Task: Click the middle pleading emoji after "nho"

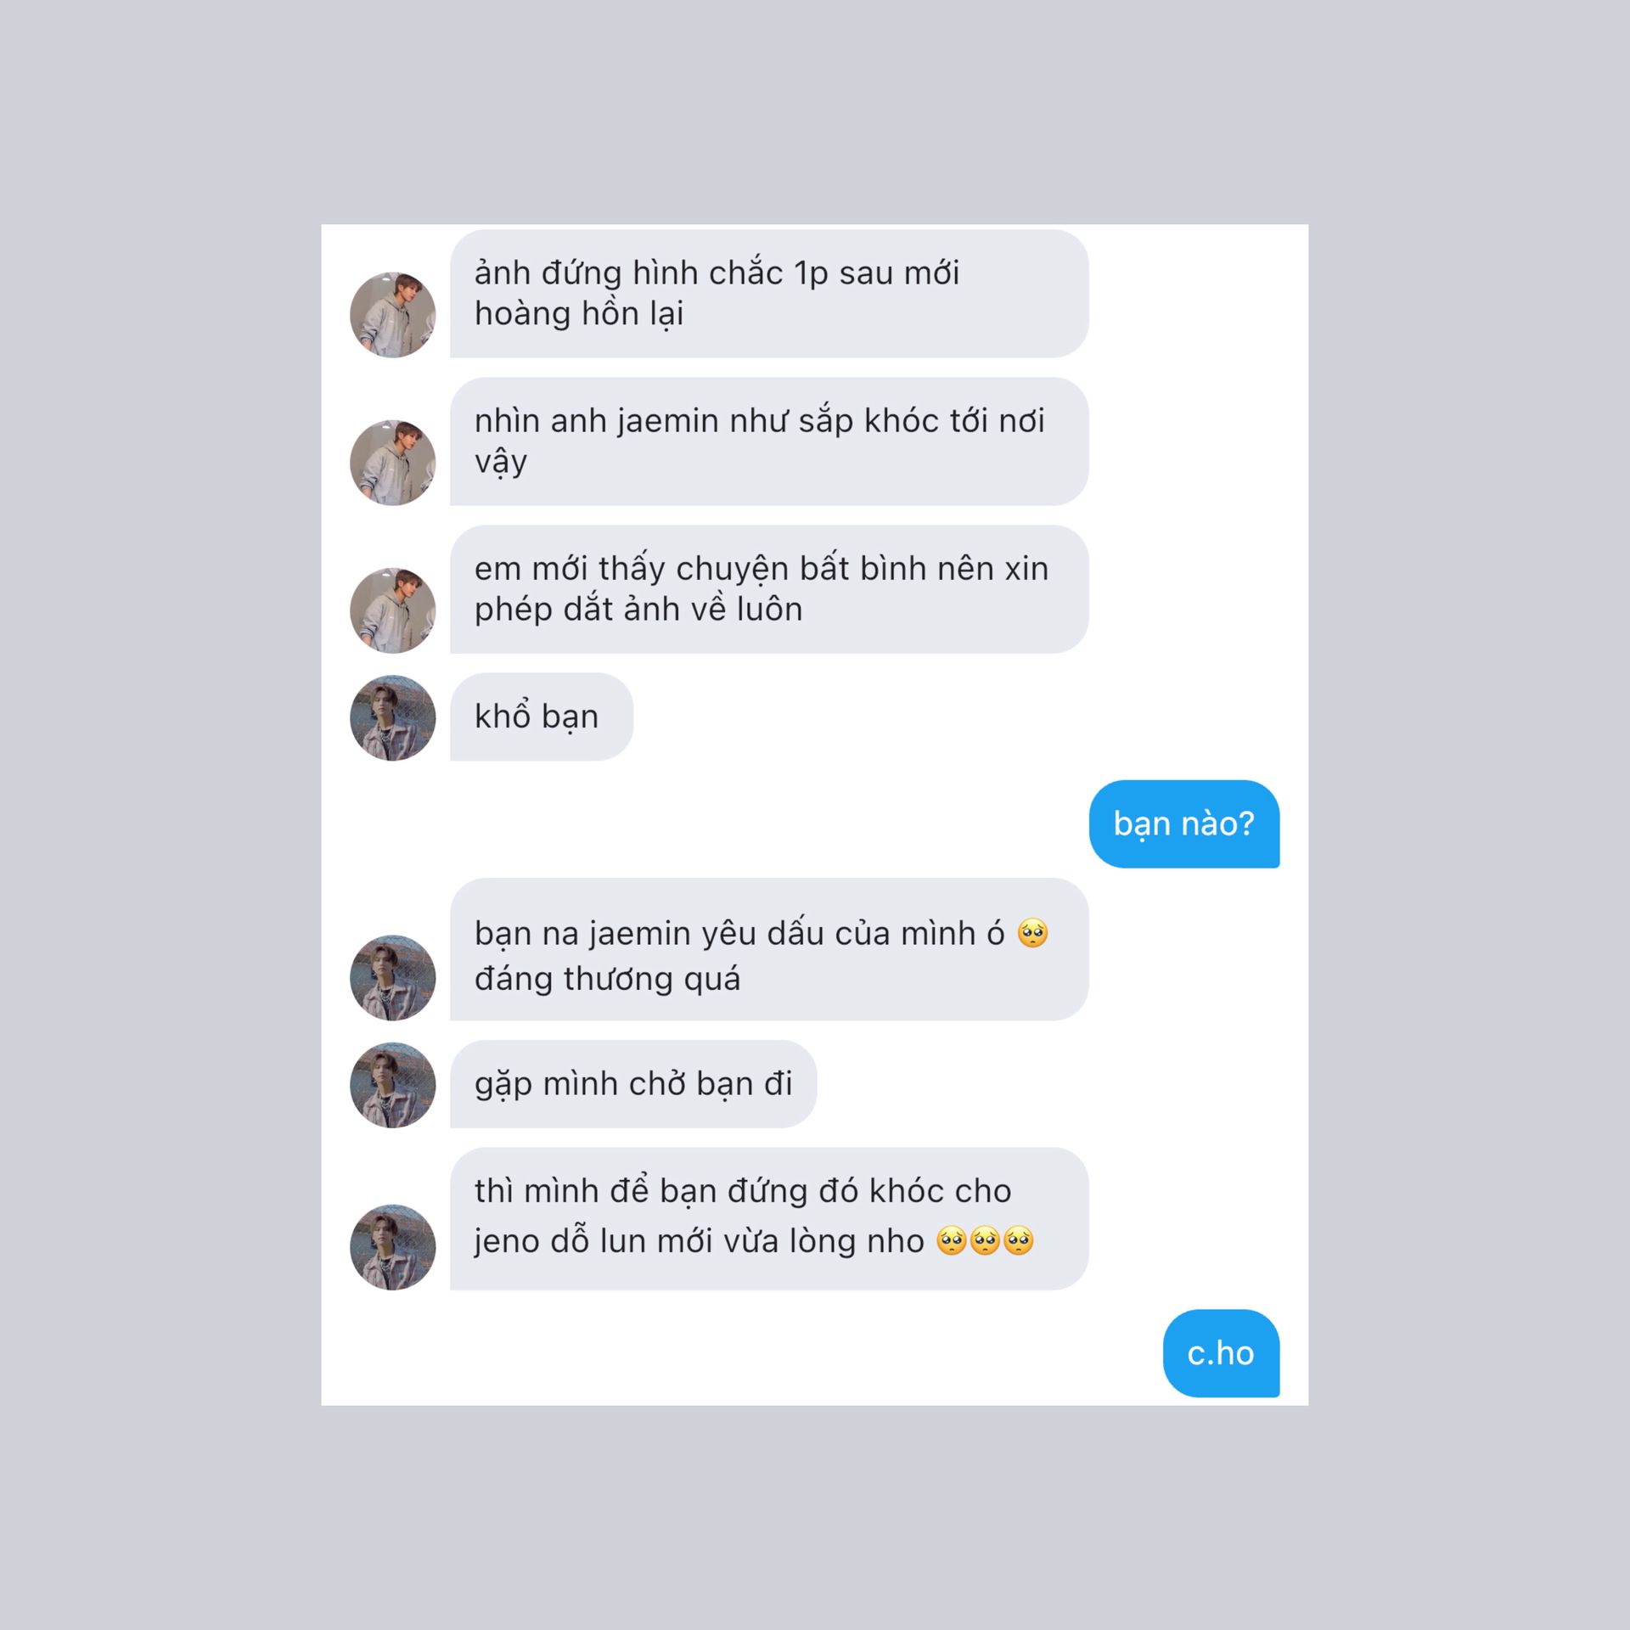Action: pyautogui.click(x=985, y=1240)
